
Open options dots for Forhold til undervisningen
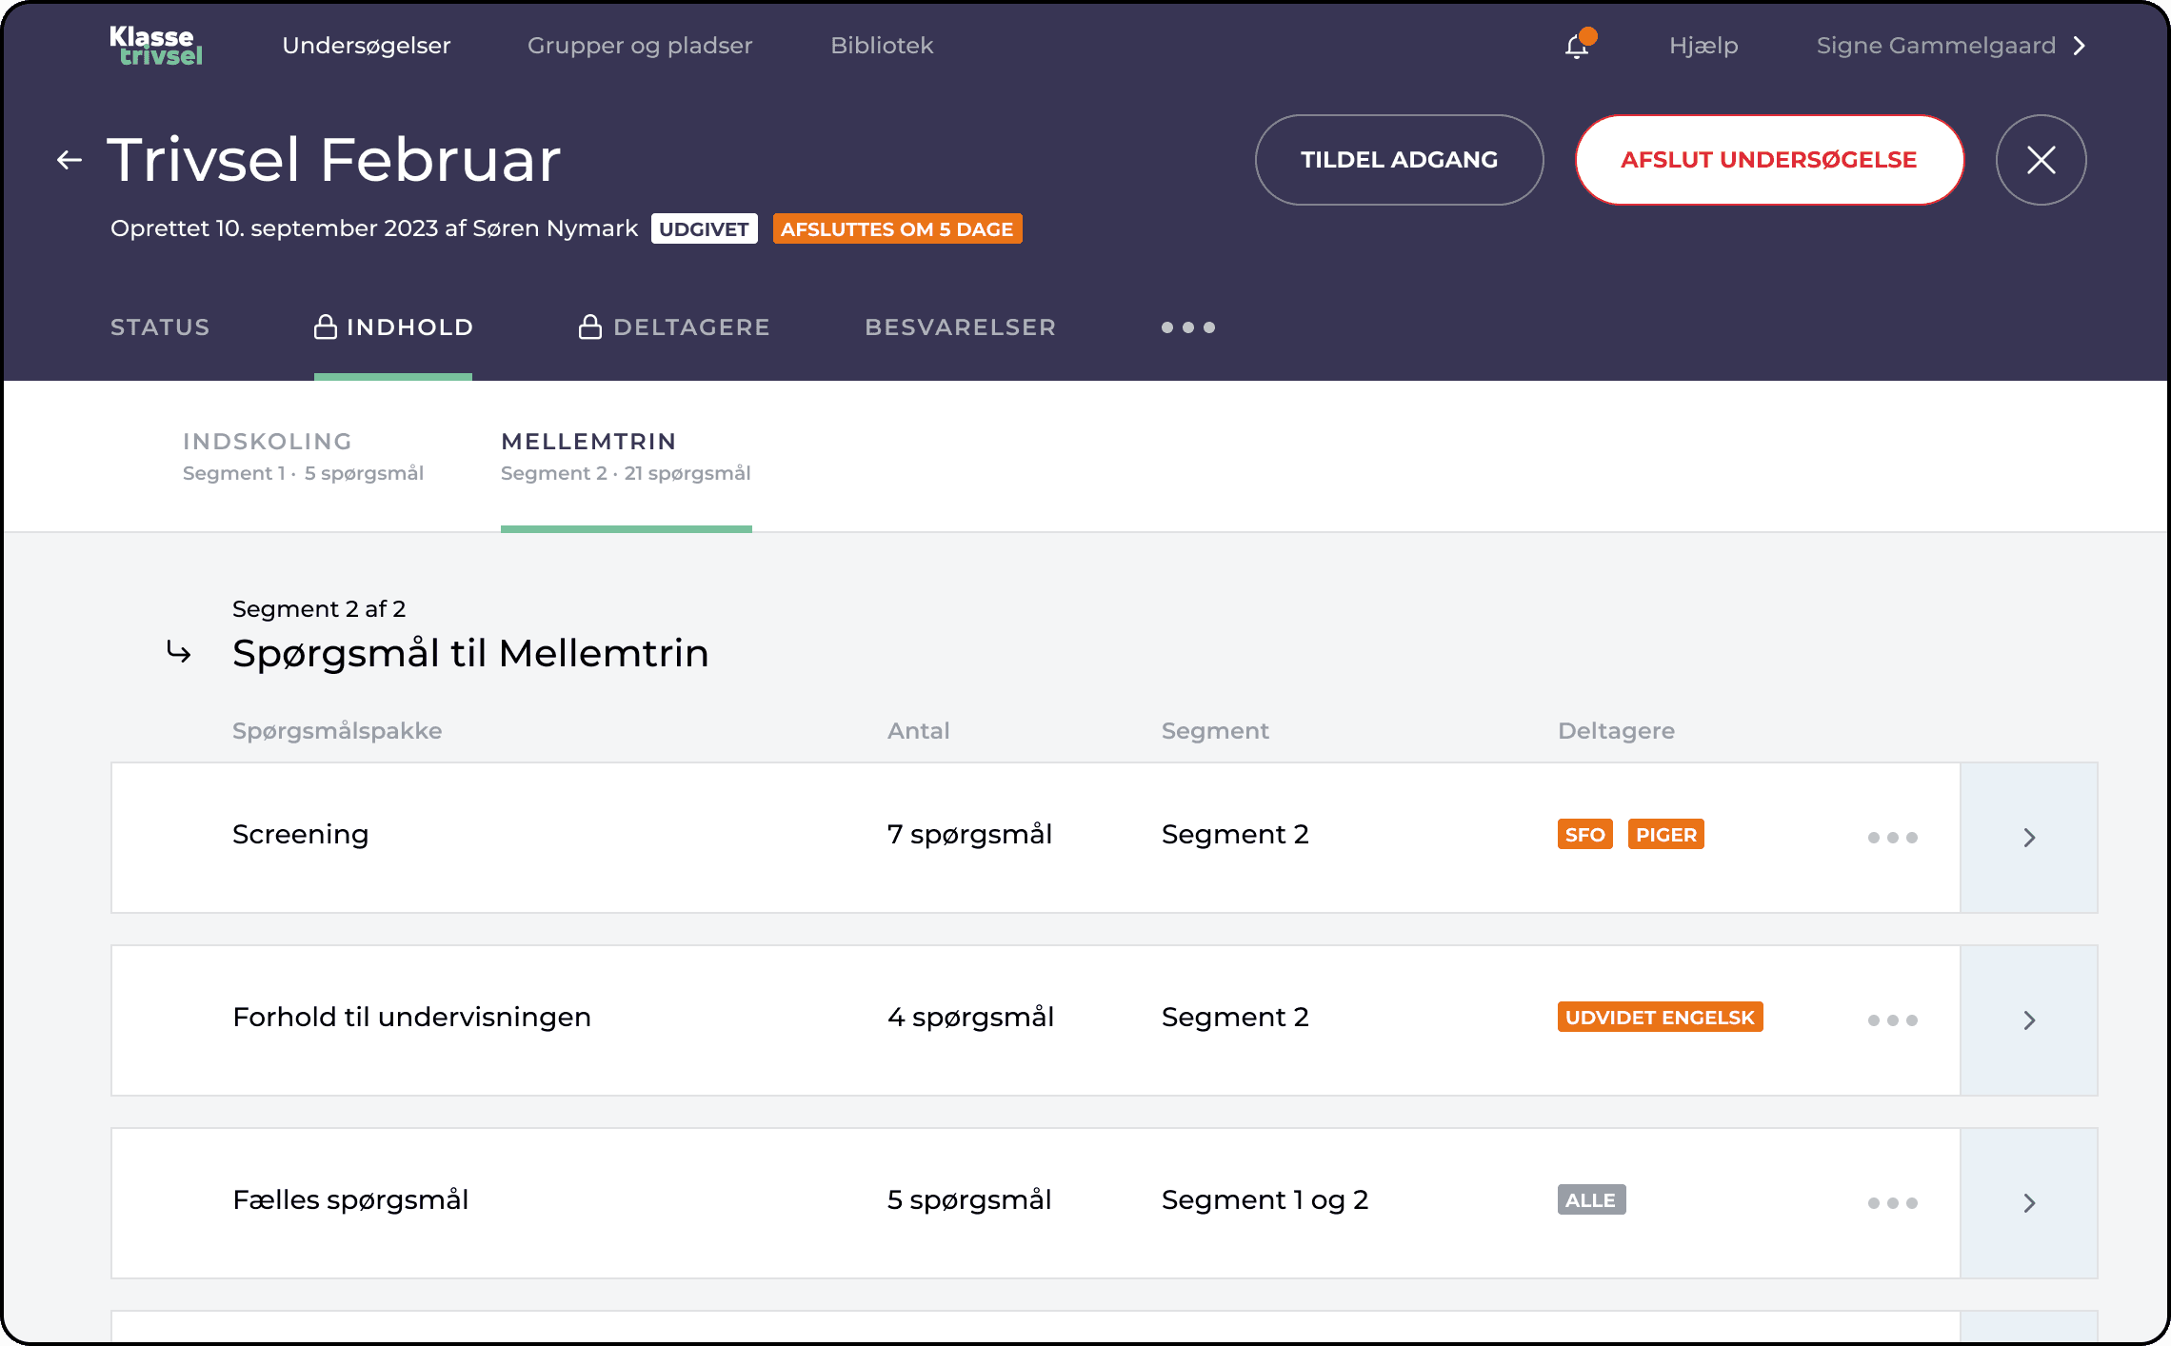point(1893,1020)
